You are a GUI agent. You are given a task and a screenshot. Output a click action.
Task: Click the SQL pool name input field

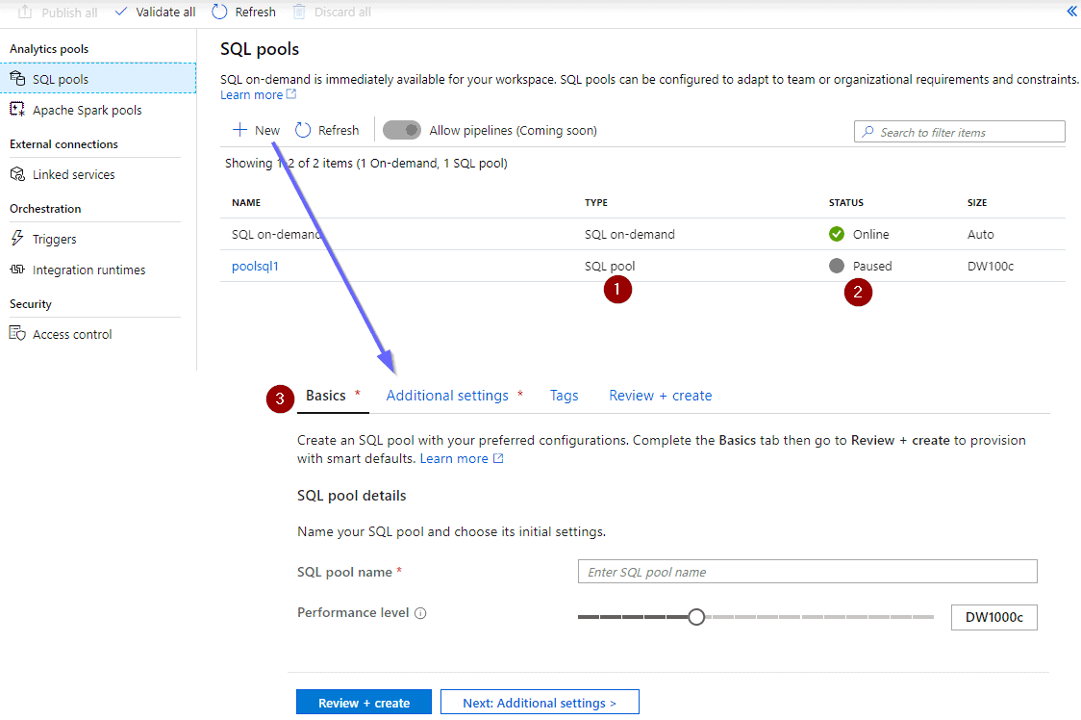point(806,571)
